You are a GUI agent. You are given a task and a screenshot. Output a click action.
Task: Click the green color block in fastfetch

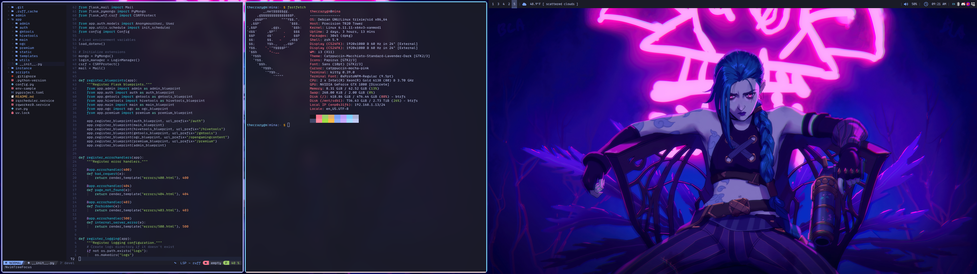coord(325,119)
